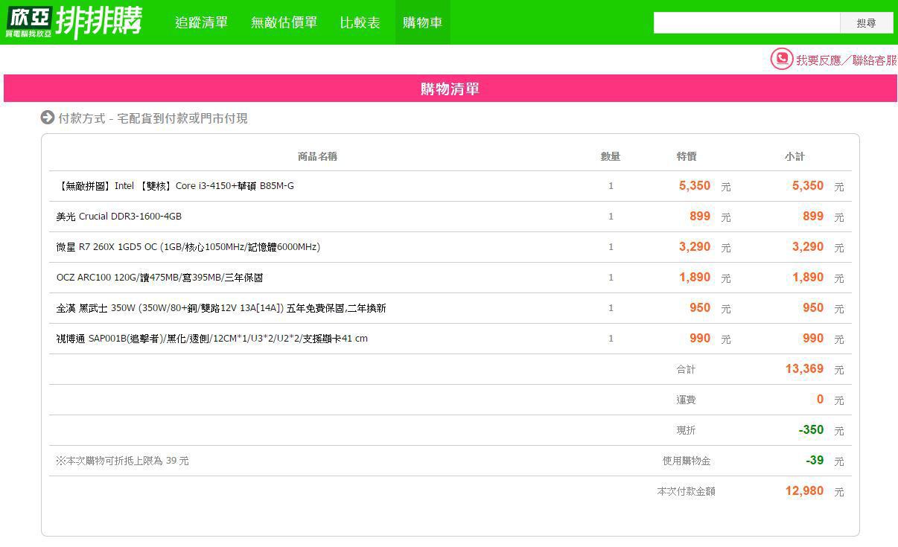Open 我要反應／聯絡客服 link
Image resolution: width=898 pixels, height=547 pixels.
(847, 60)
